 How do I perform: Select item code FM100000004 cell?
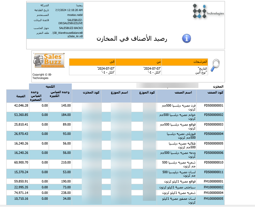pos(214,193)
